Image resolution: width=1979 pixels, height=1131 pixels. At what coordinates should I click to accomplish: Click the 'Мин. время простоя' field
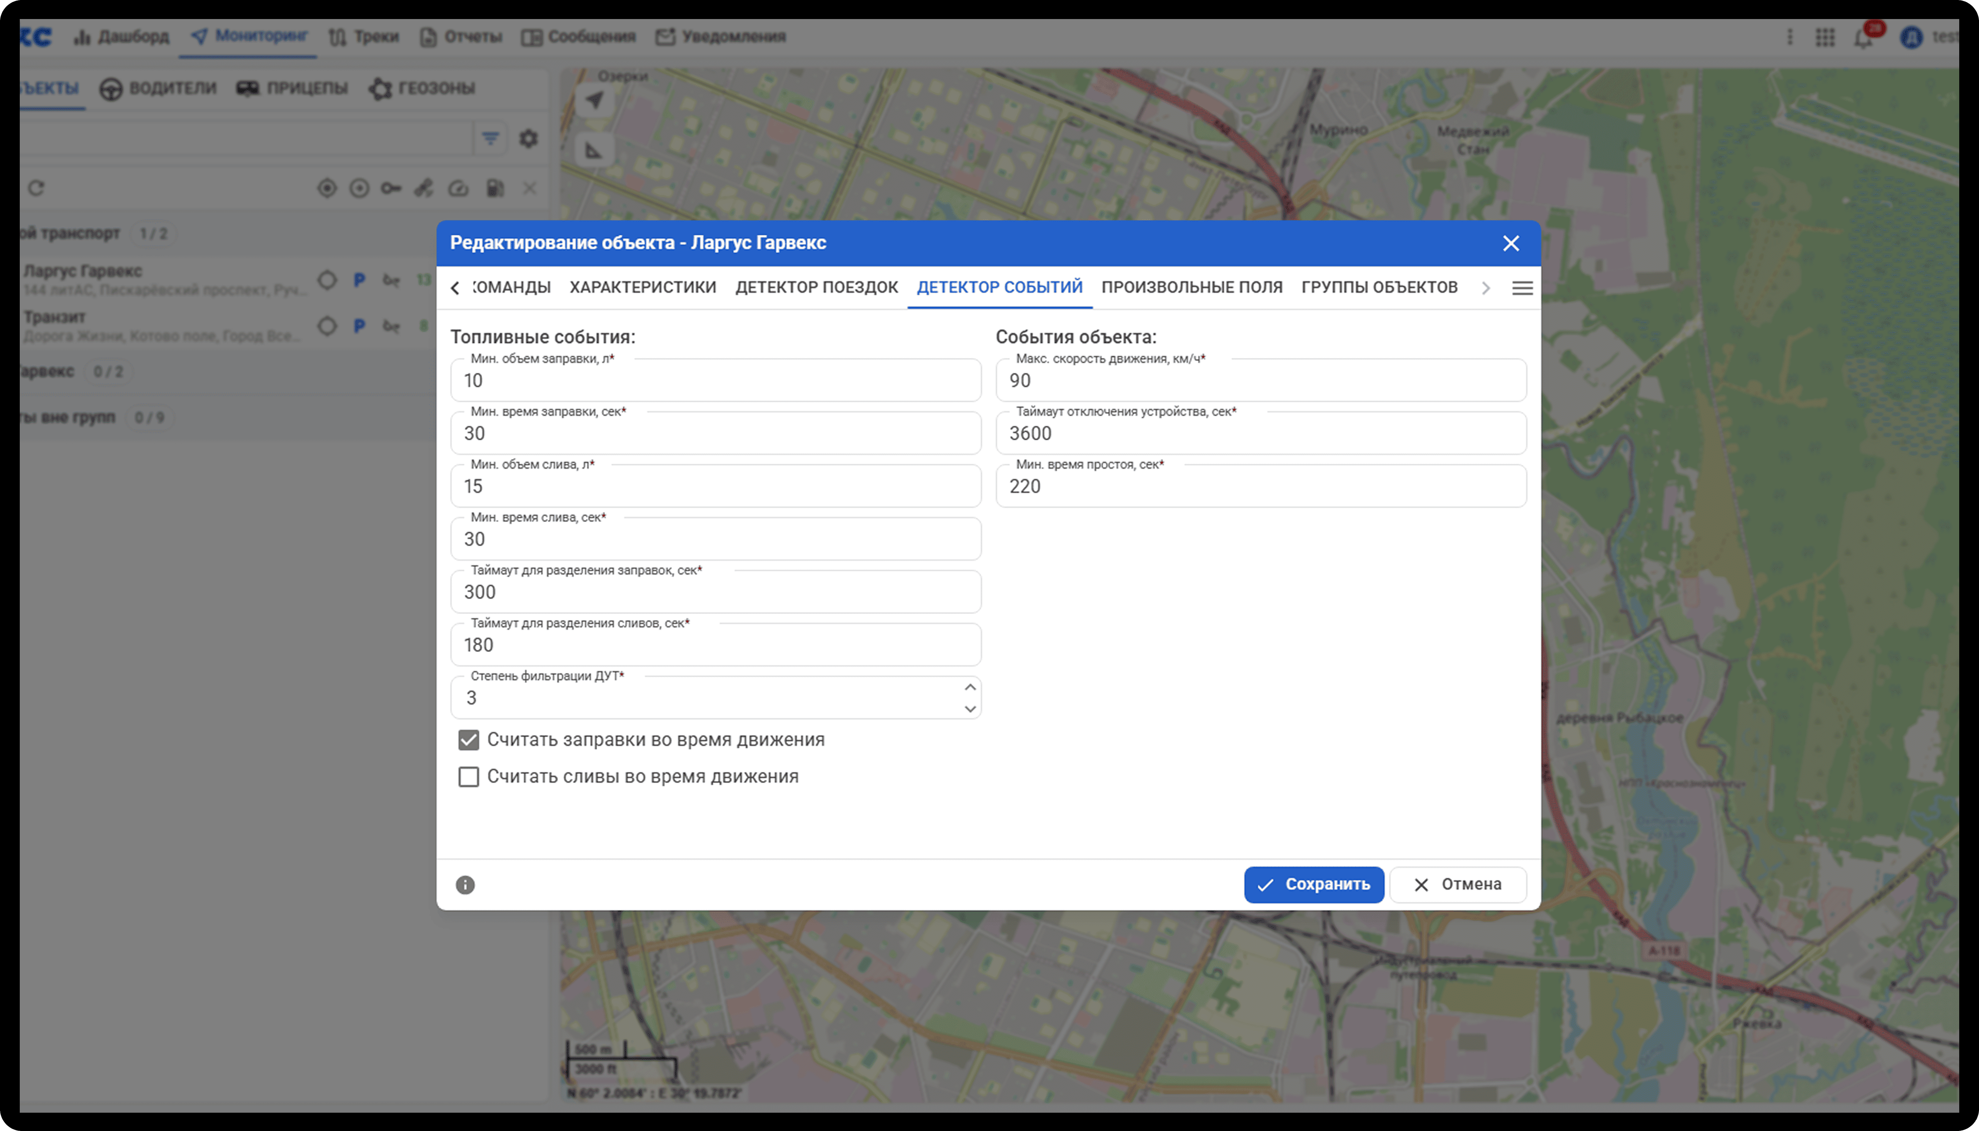pos(1261,486)
